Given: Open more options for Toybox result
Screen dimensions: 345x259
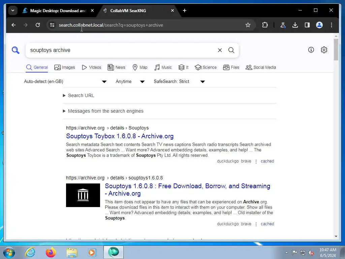Looking at the screenshot, I should 256,162.
